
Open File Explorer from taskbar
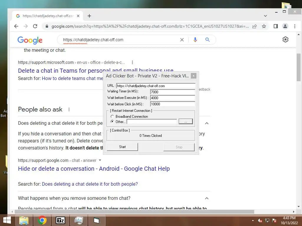(24, 220)
